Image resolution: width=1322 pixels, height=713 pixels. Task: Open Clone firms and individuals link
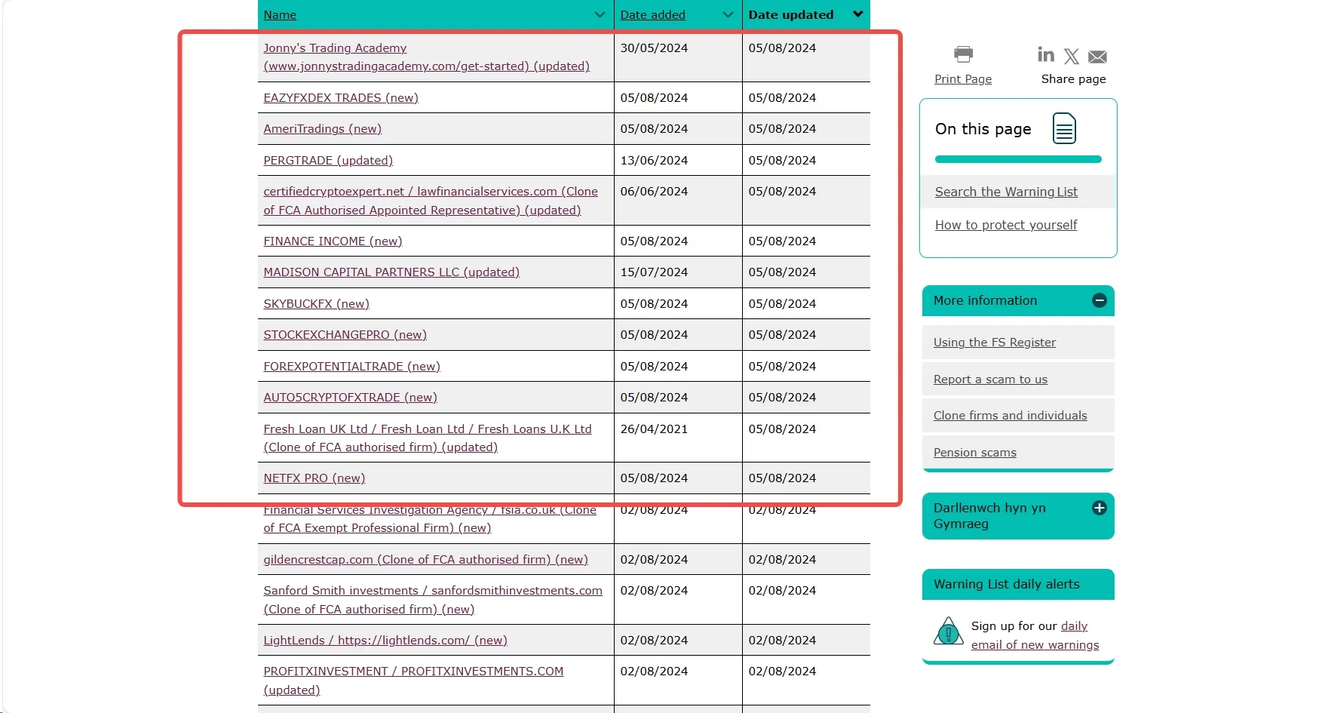coord(1010,416)
